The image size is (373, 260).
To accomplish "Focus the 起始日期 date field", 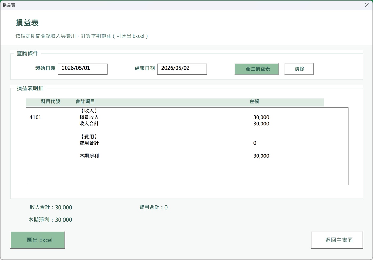I will tap(83, 69).
